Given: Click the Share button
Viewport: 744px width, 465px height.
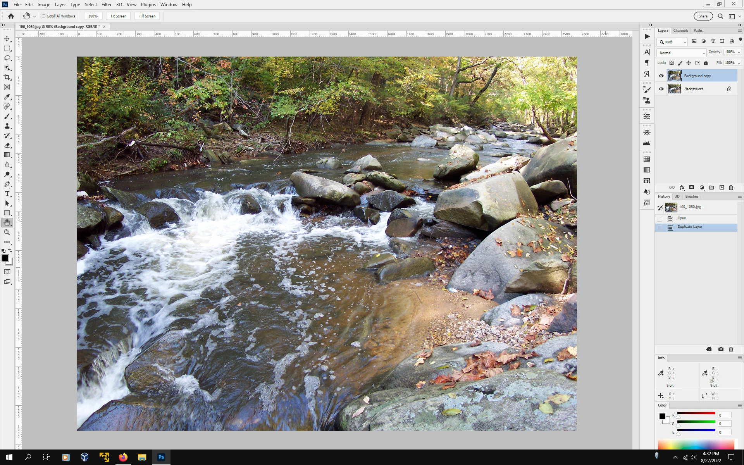Looking at the screenshot, I should [703, 16].
